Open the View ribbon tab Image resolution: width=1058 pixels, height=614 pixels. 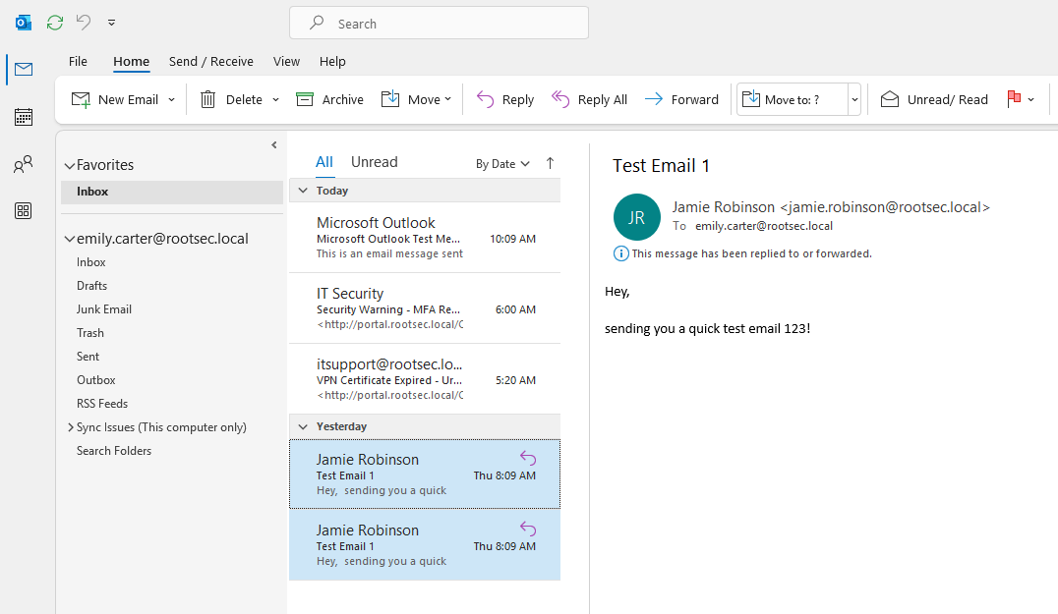286,61
